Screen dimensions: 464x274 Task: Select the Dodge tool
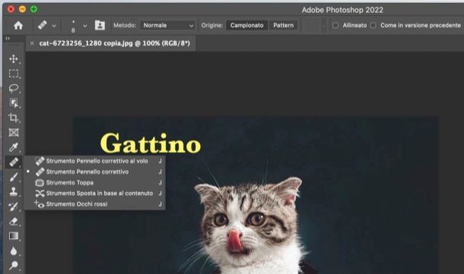tap(14, 265)
